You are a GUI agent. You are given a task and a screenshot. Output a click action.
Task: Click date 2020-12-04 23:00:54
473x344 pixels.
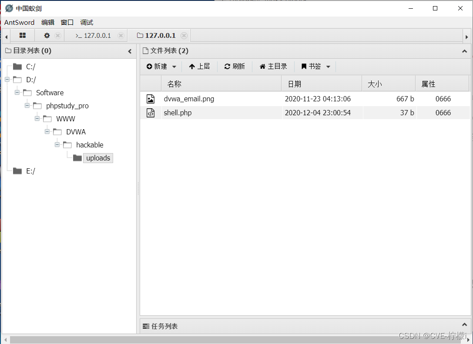[318, 113]
